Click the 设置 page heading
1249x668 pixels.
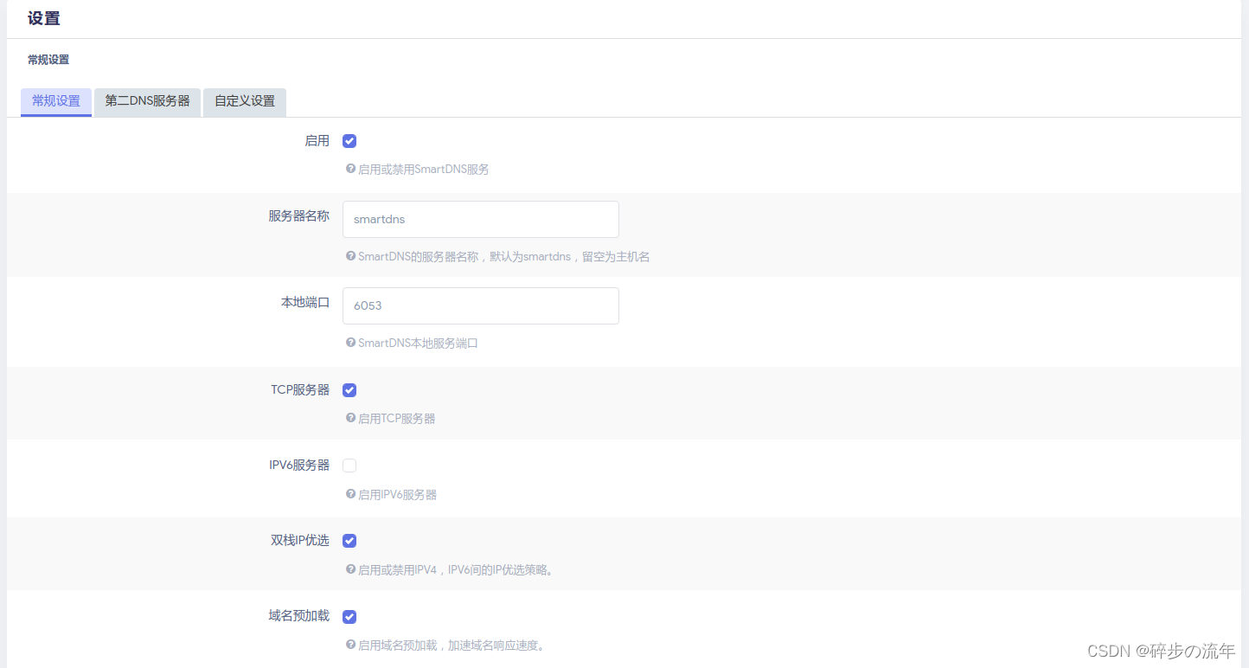(43, 18)
